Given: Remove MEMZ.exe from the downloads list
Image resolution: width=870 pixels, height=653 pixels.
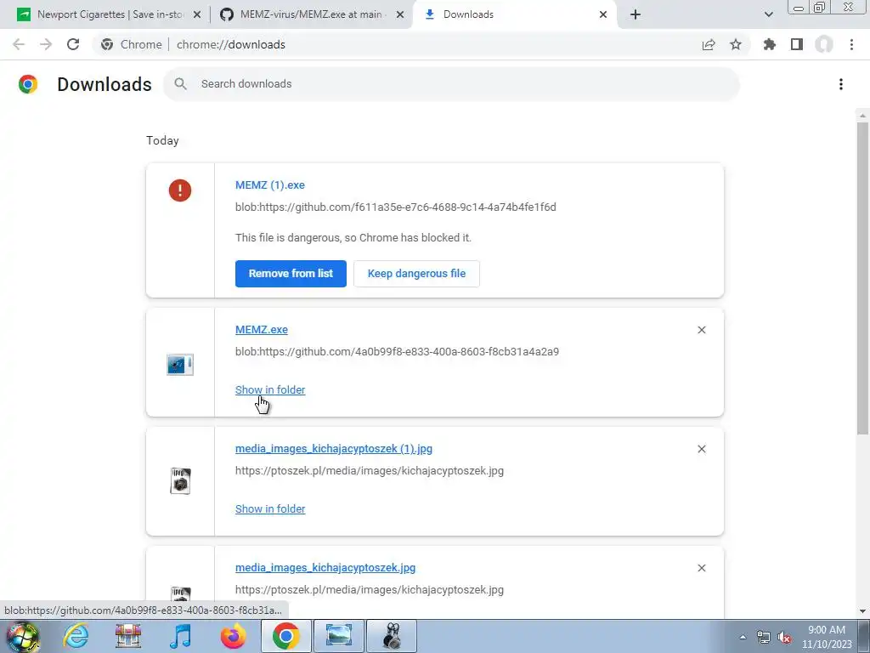Looking at the screenshot, I should [x=701, y=330].
